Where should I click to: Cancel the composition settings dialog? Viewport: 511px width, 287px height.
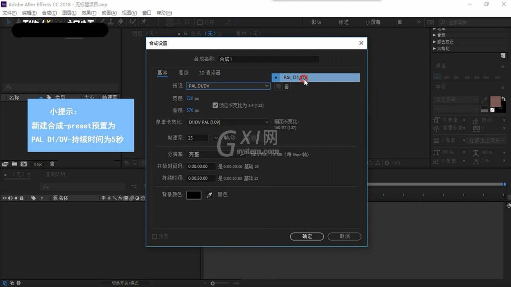click(x=345, y=236)
